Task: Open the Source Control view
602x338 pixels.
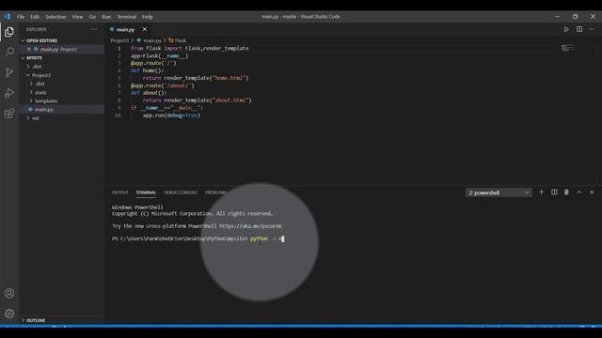Action: pos(9,72)
